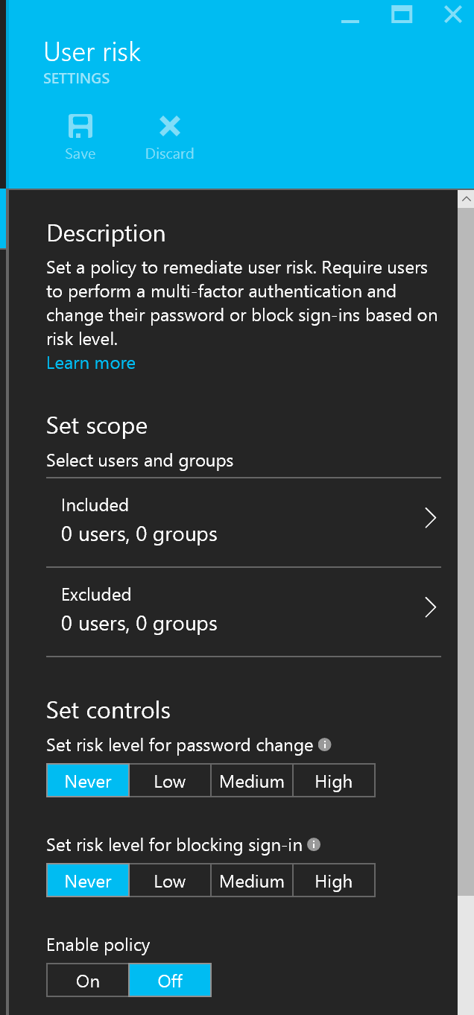Click the Save icon in the toolbar
Viewport: 474px width, 1015px height.
(80, 127)
